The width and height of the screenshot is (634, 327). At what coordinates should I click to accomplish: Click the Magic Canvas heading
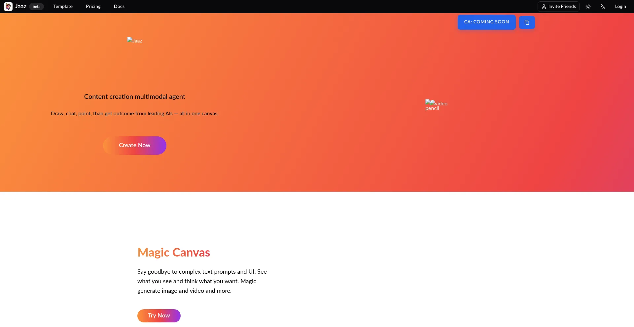pyautogui.click(x=174, y=253)
